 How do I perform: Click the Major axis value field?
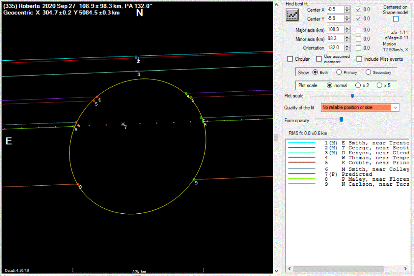tap(335, 30)
